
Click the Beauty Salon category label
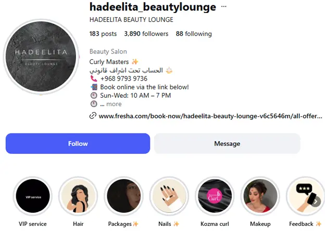pos(108,51)
